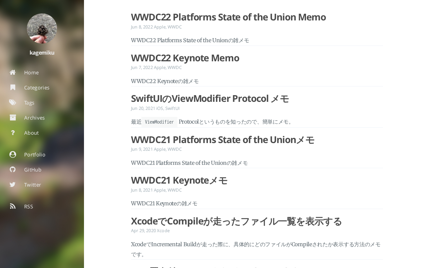Open the WWDC22 Keynote Memo post
Image resolution: width=430 pixels, height=268 pixels.
pyautogui.click(x=185, y=58)
